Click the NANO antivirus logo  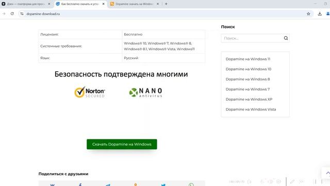[x=145, y=92]
